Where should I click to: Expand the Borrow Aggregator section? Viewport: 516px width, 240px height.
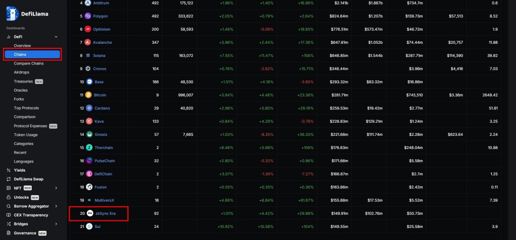tap(56, 206)
